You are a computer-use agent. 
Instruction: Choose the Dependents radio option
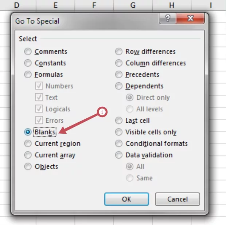point(119,86)
